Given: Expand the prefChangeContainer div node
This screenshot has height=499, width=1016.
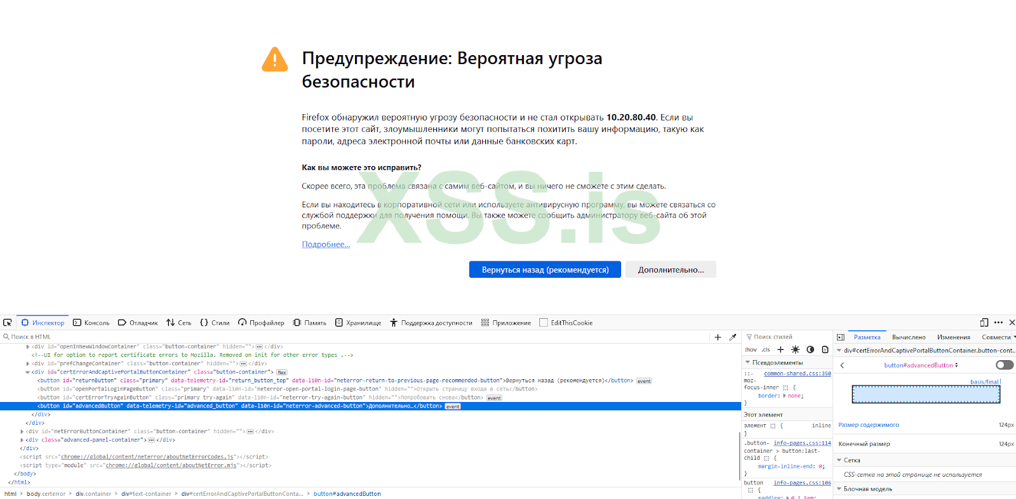Looking at the screenshot, I should coord(28,364).
